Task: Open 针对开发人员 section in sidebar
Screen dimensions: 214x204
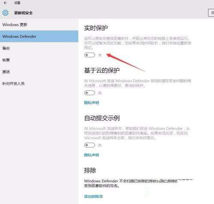Action: (39, 84)
